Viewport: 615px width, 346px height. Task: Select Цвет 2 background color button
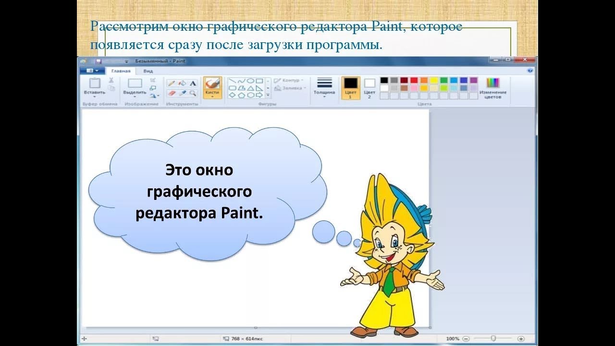369,88
